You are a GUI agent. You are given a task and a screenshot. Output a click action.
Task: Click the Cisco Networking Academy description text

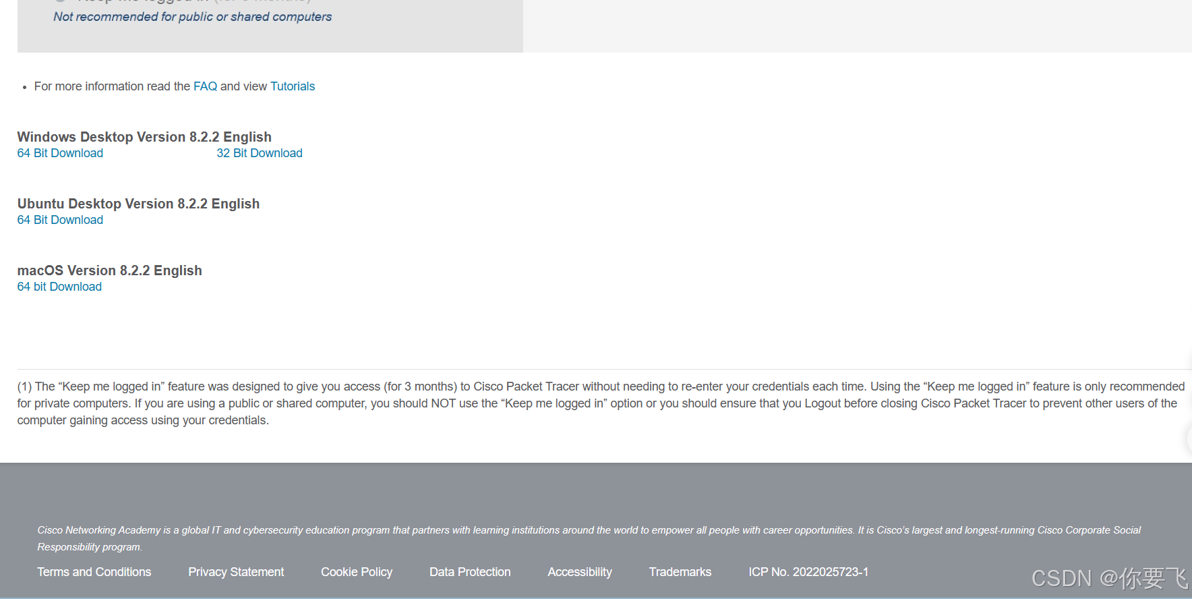589,538
